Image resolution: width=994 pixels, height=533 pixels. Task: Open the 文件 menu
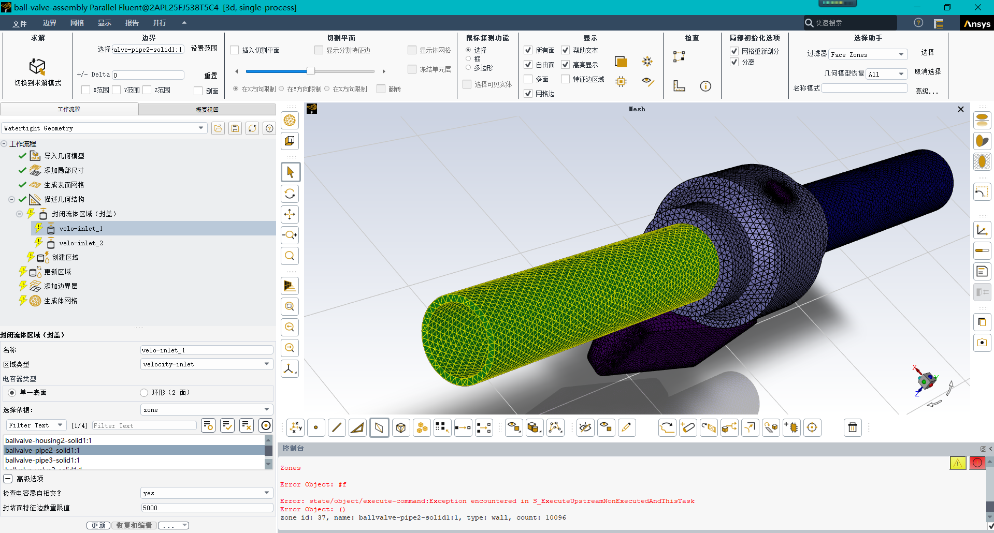20,23
